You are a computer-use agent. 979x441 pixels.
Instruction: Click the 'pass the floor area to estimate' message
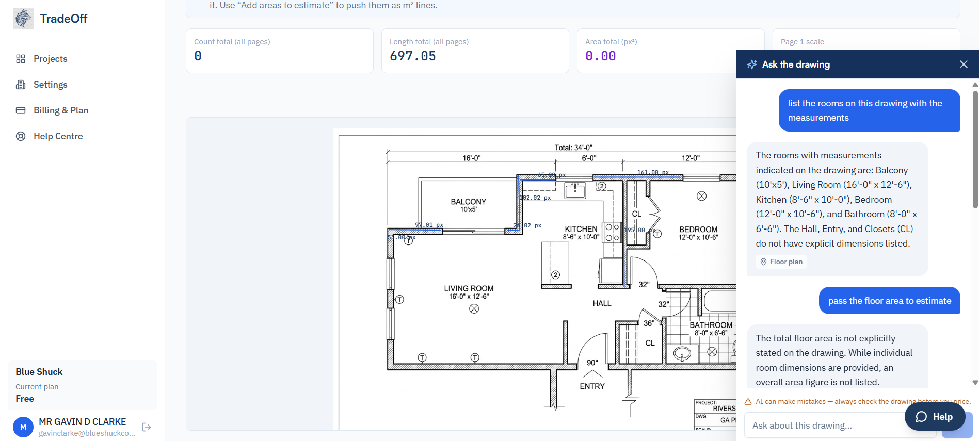coord(890,301)
